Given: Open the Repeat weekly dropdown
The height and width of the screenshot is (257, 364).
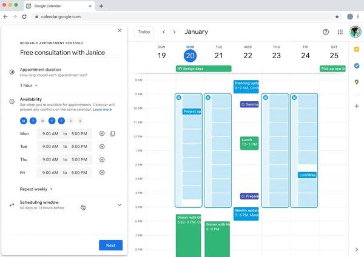Looking at the screenshot, I should click(36, 189).
